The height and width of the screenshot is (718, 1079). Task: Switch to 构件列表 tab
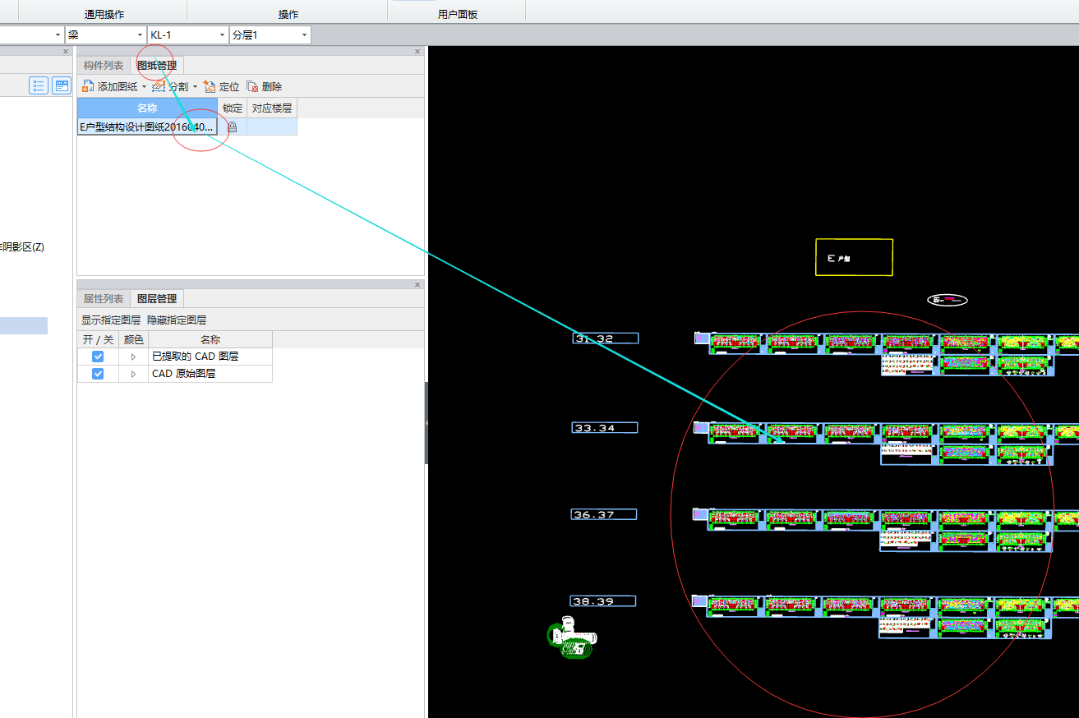point(104,66)
